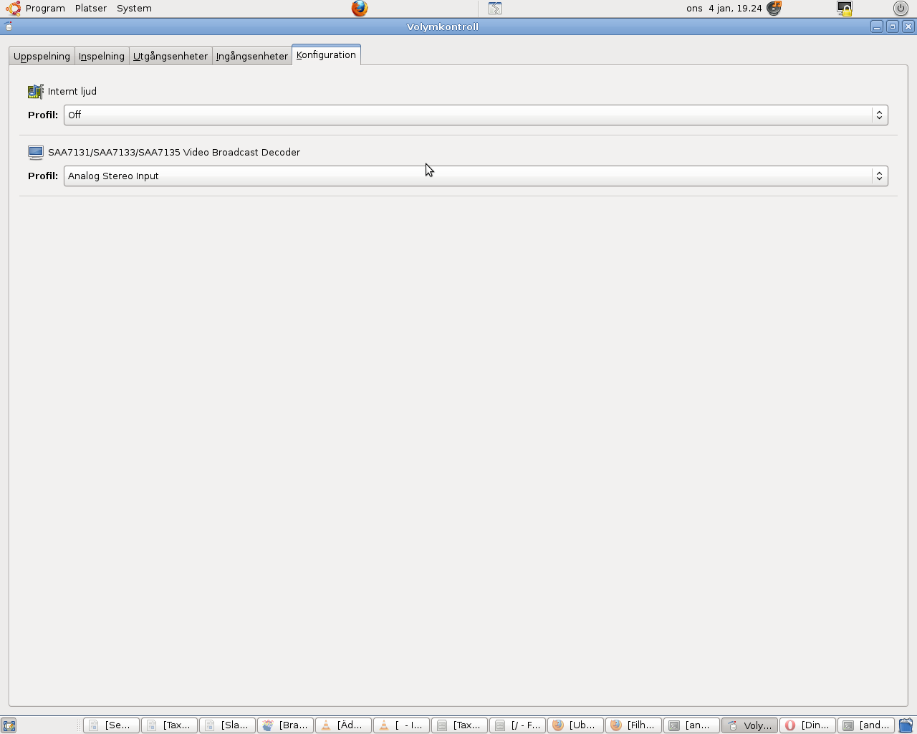Open the power shutdown menu icon
917x734 pixels.
901,9
